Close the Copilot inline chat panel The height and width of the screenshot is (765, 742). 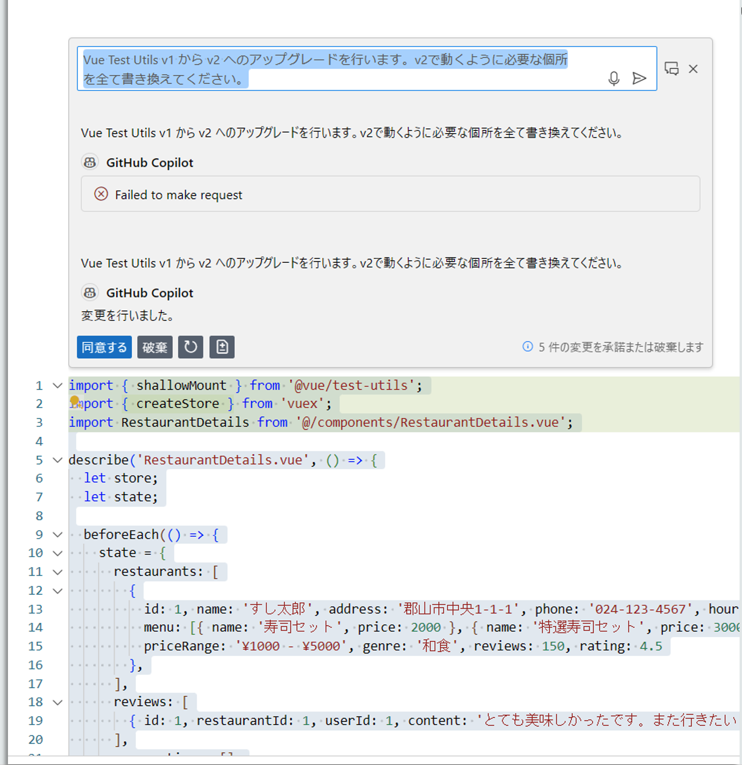[693, 69]
